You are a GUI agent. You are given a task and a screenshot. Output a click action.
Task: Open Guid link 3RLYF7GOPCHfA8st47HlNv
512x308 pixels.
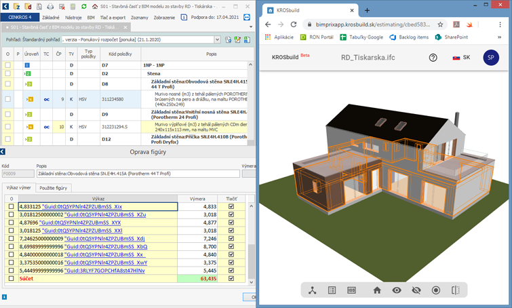tap(104, 271)
